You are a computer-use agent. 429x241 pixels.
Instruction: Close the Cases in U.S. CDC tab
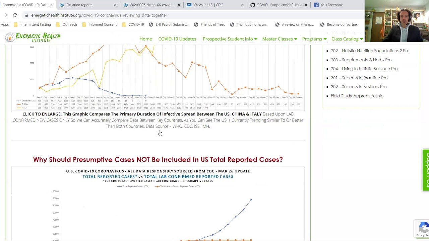pyautogui.click(x=242, y=5)
